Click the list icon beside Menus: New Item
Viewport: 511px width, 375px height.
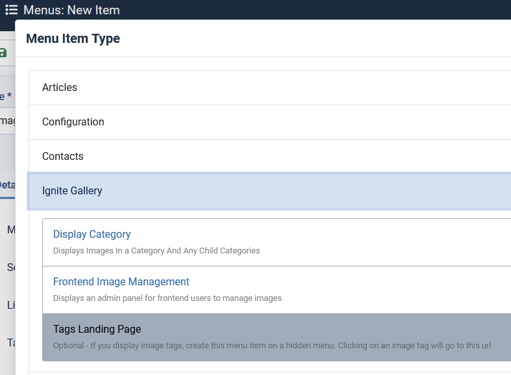(x=11, y=10)
